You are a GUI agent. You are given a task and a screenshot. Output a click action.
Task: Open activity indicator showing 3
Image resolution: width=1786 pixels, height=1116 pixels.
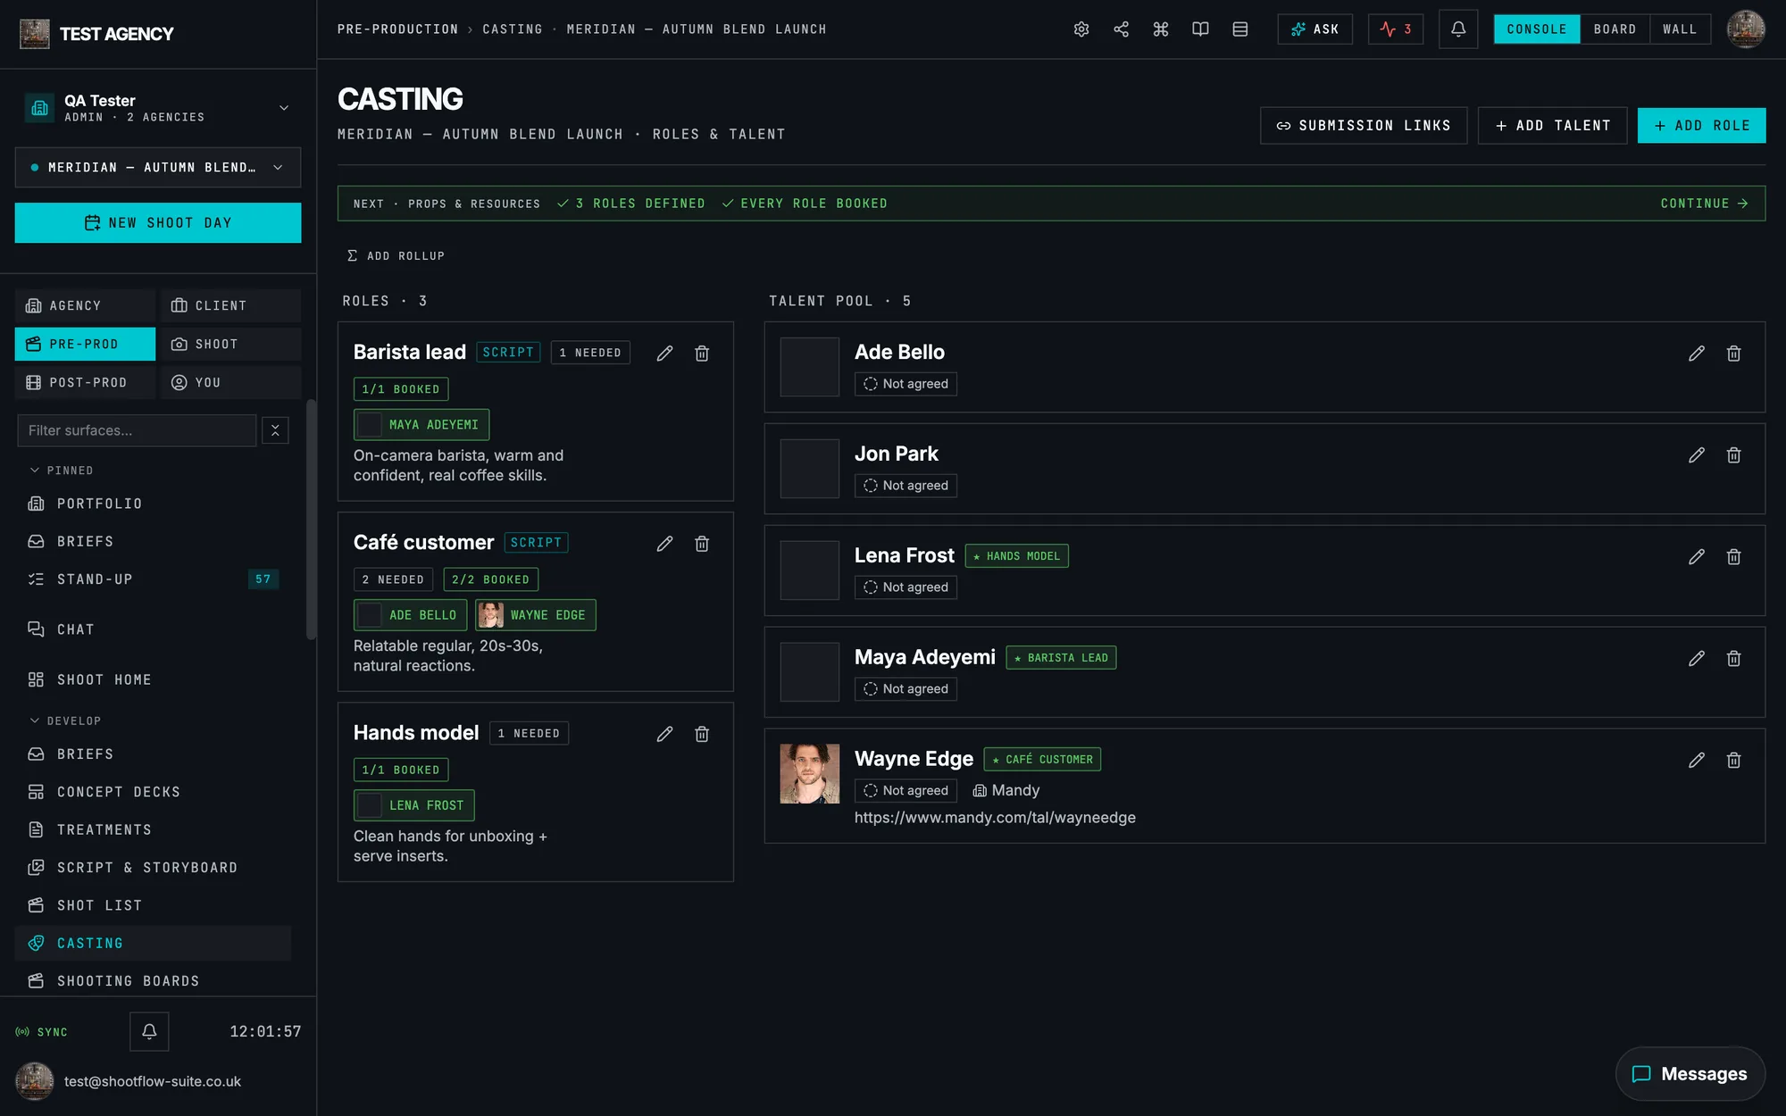[1396, 29]
